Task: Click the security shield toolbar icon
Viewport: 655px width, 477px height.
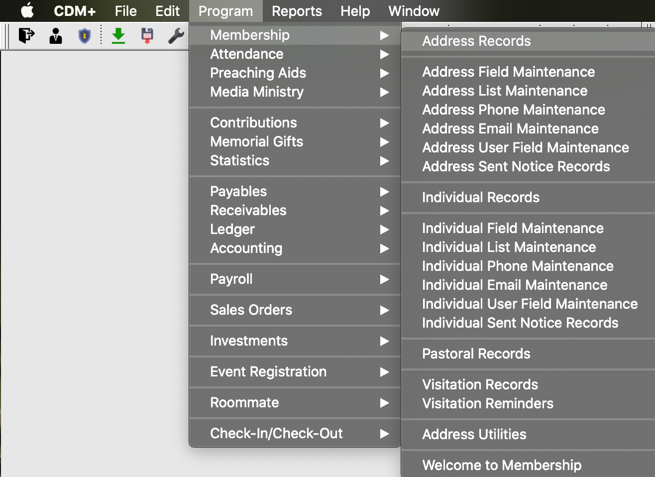Action: coord(85,36)
